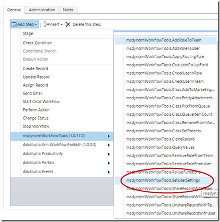Select msdyncrmWorkflowTools.Class.PickFromQueue
Image resolution: width=220 pixels, height=222 pixels.
tap(168, 106)
